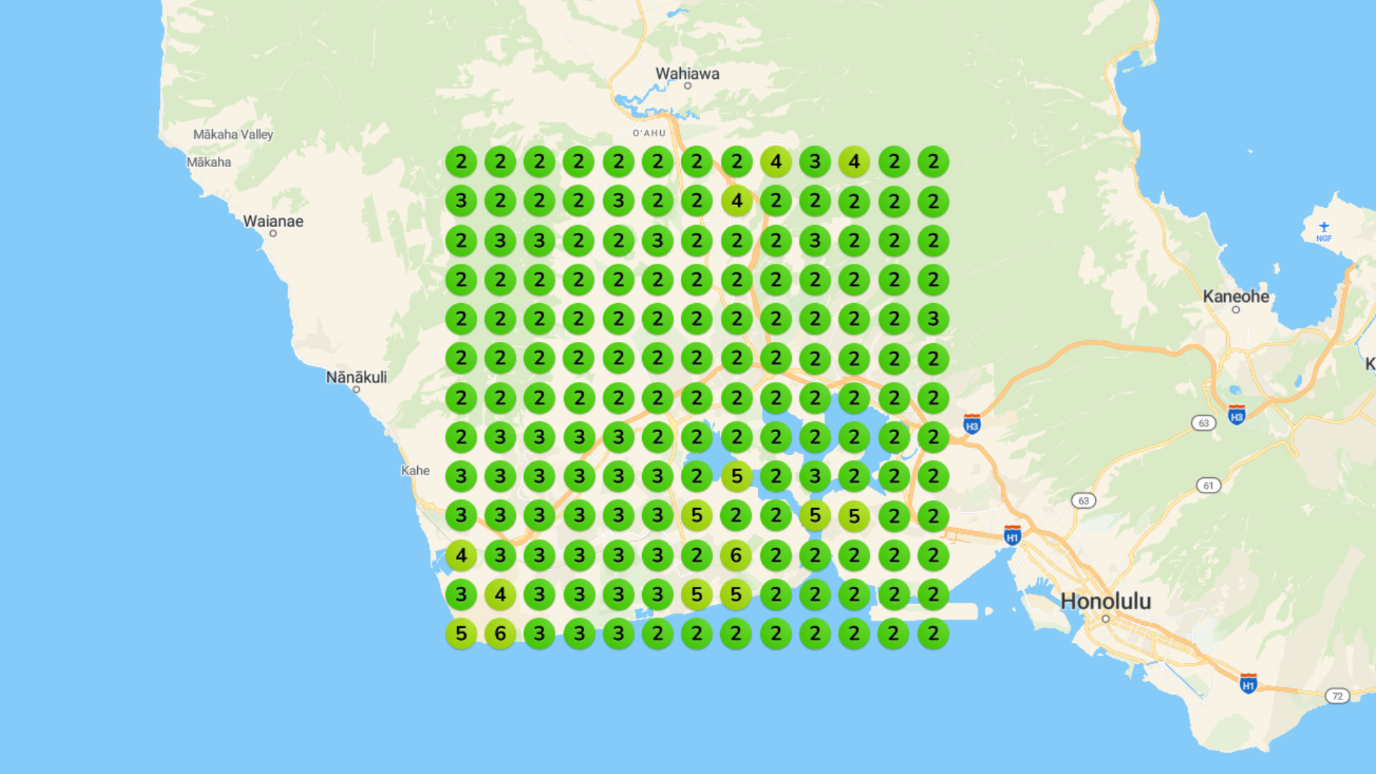Click the Kaneohe town label
The image size is (1376, 774).
pos(1236,296)
